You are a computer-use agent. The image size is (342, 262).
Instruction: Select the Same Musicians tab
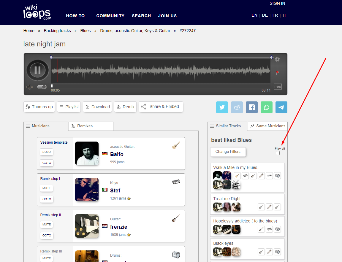(267, 126)
